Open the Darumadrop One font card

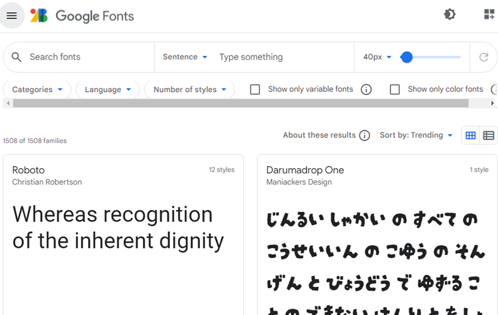(x=377, y=234)
